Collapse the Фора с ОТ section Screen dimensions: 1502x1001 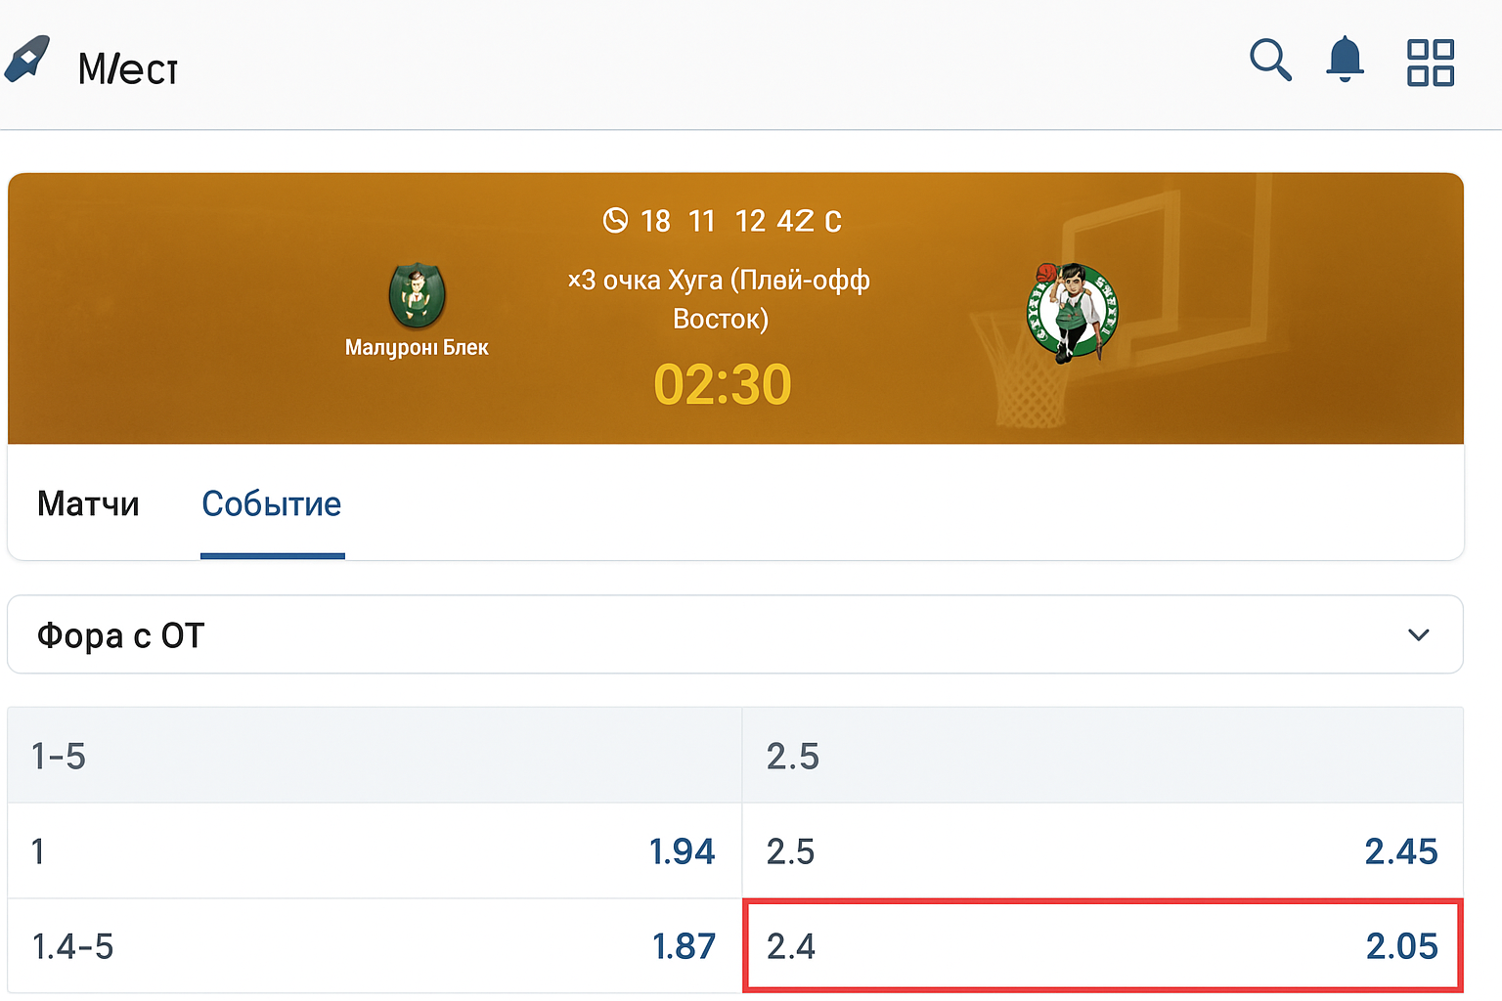(x=1417, y=634)
